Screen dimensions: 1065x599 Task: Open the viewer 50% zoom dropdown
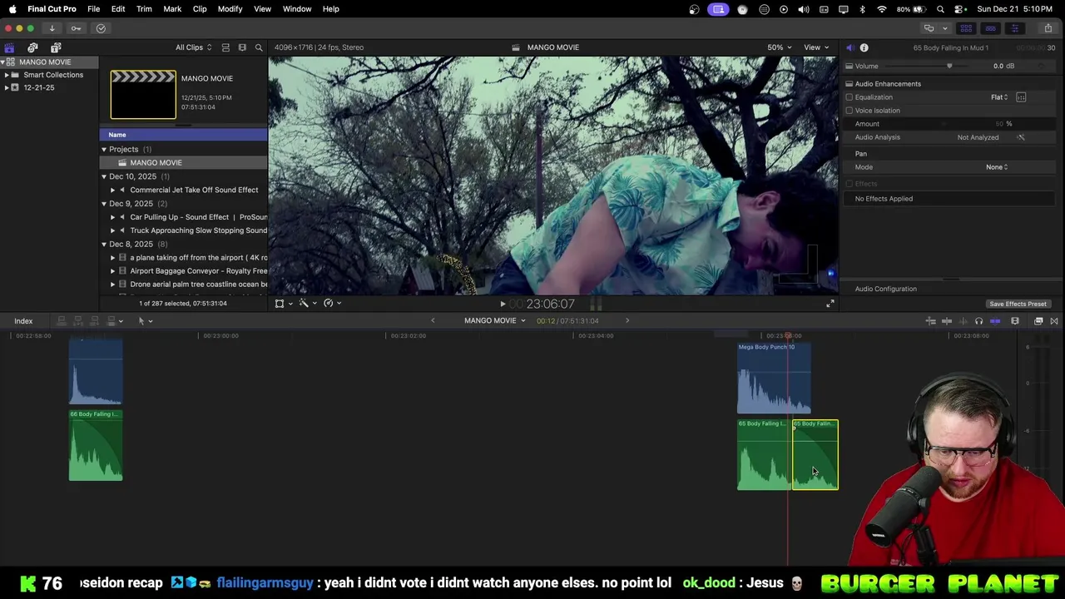pyautogui.click(x=779, y=47)
